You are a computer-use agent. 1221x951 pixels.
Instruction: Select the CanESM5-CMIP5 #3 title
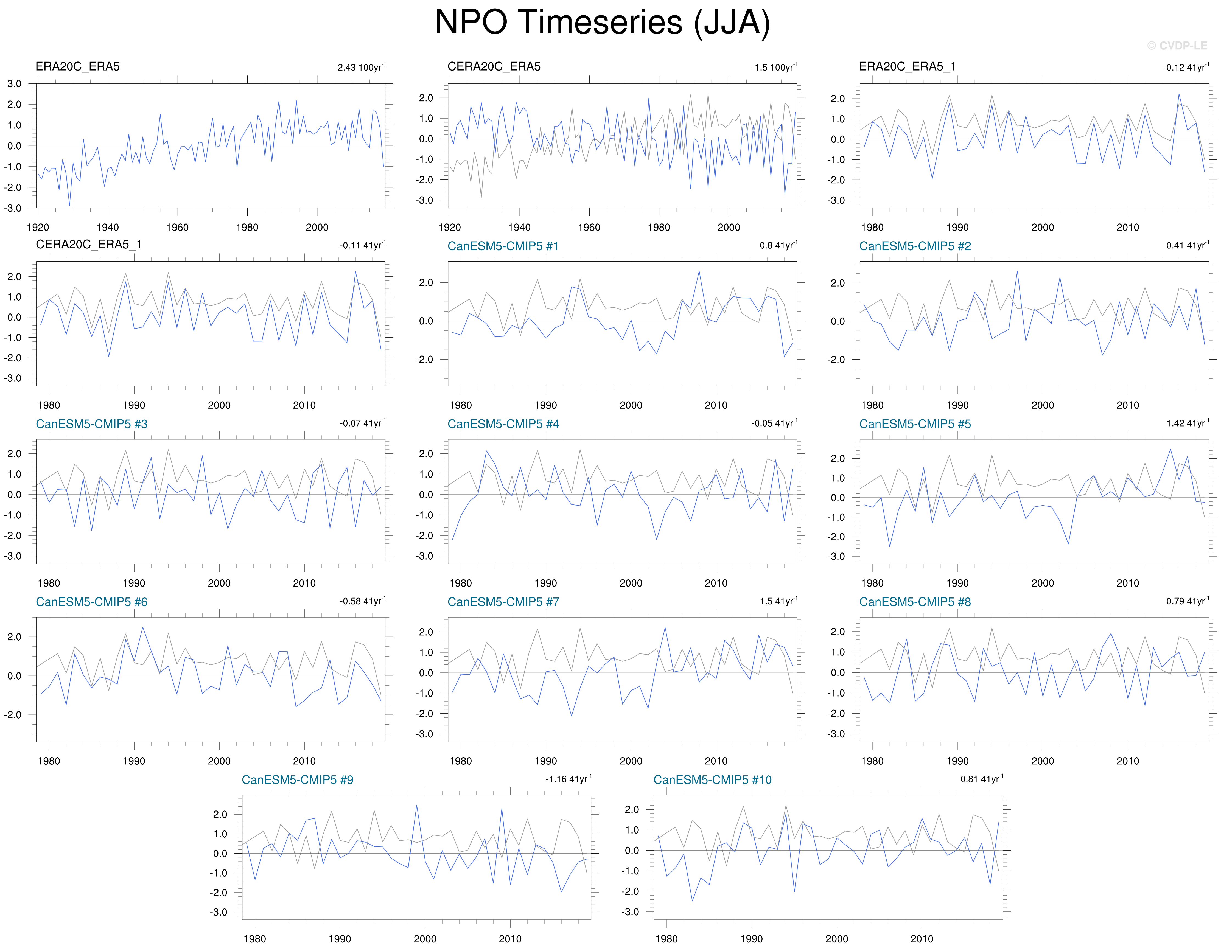click(x=91, y=424)
